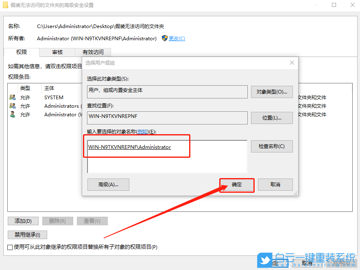Open the 更改(C) link to change owner
Screen dimensions: 360x270
[x=177, y=38]
